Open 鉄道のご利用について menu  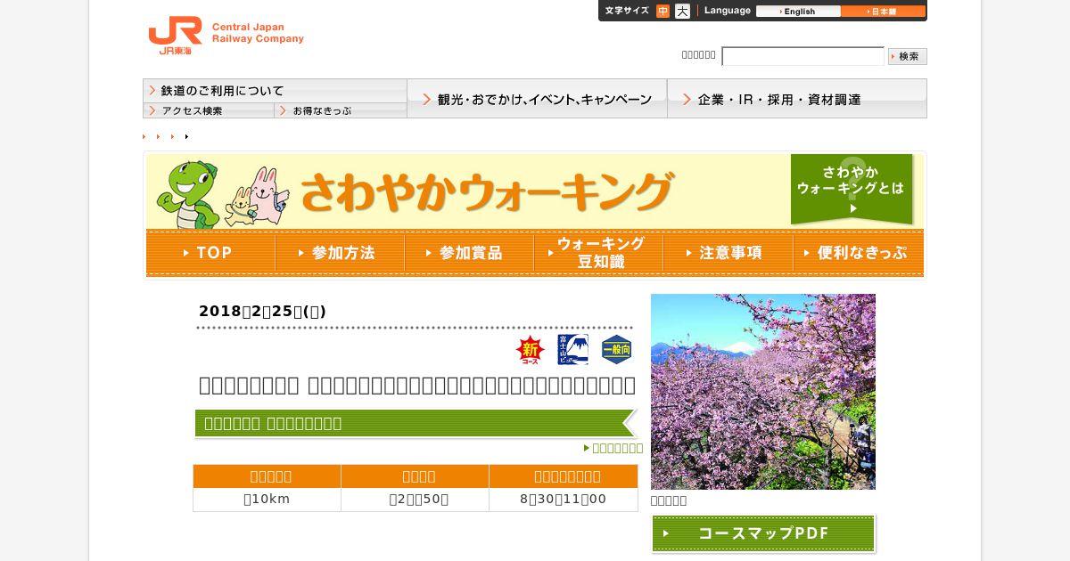tap(275, 90)
